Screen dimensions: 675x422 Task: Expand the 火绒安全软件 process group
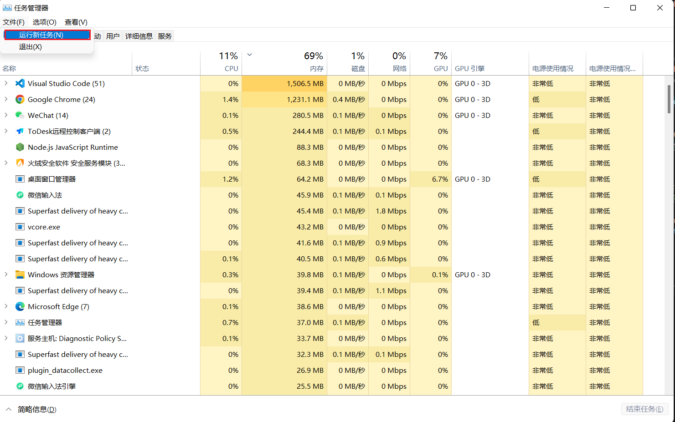(6, 163)
